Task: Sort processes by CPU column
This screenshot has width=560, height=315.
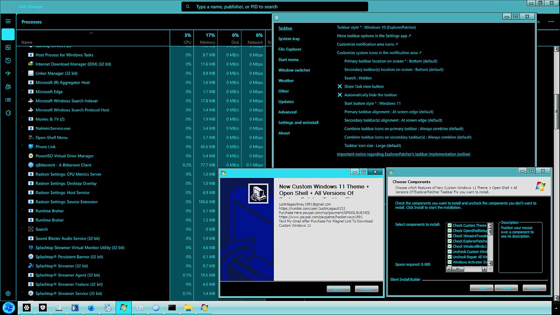Action: coord(182,38)
